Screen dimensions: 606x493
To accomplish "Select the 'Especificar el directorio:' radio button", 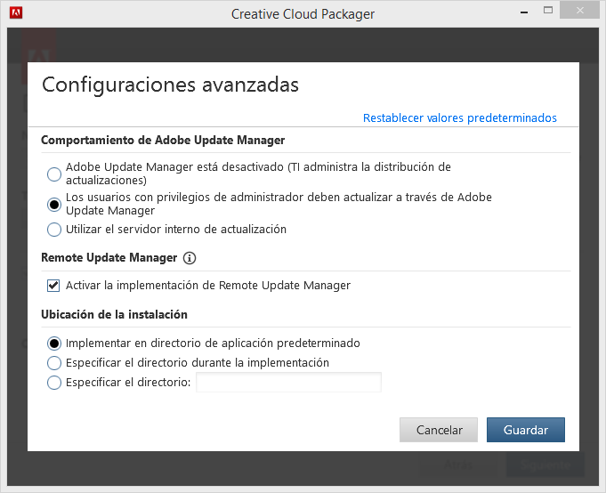I will [x=54, y=383].
